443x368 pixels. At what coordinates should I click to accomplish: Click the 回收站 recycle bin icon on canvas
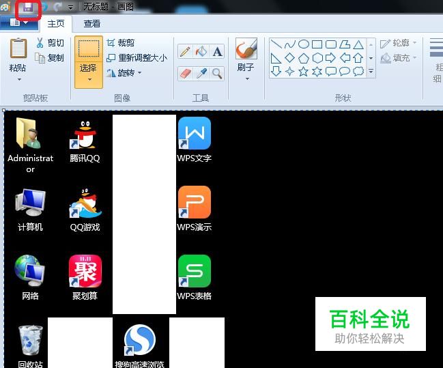(x=30, y=340)
